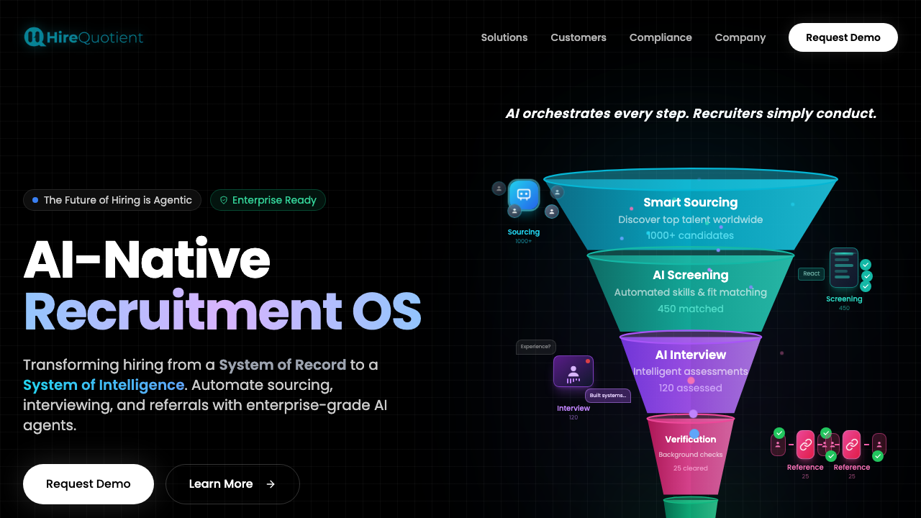The width and height of the screenshot is (921, 518).
Task: Go to the Compliance nav item
Action: click(x=661, y=37)
